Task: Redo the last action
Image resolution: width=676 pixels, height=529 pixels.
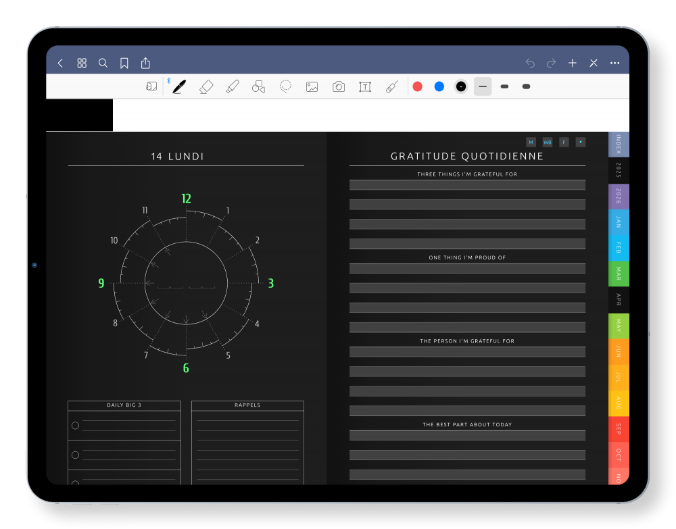Action: 551,64
